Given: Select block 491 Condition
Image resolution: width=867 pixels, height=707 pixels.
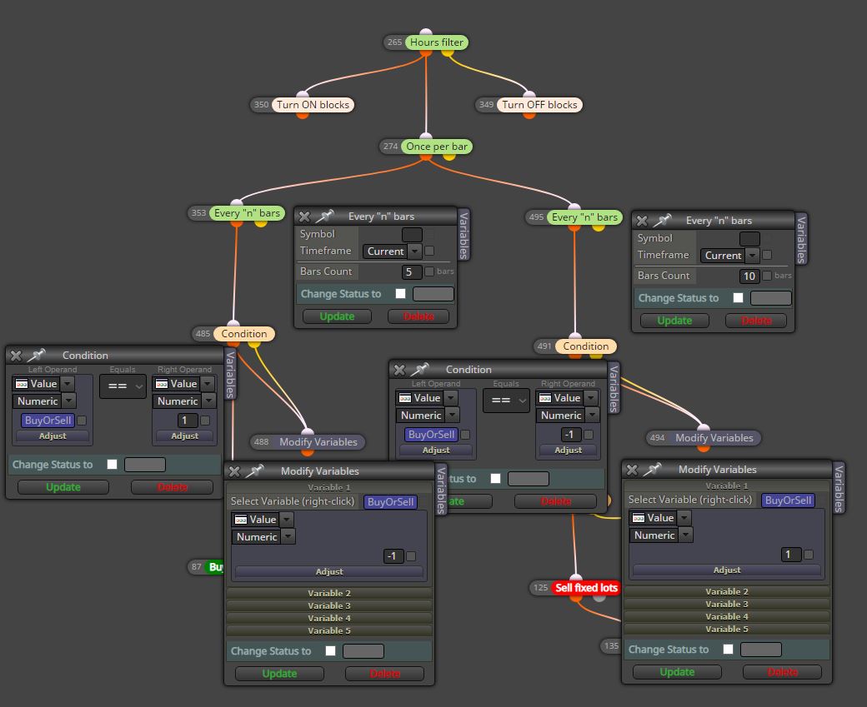Looking at the screenshot, I should pos(585,346).
